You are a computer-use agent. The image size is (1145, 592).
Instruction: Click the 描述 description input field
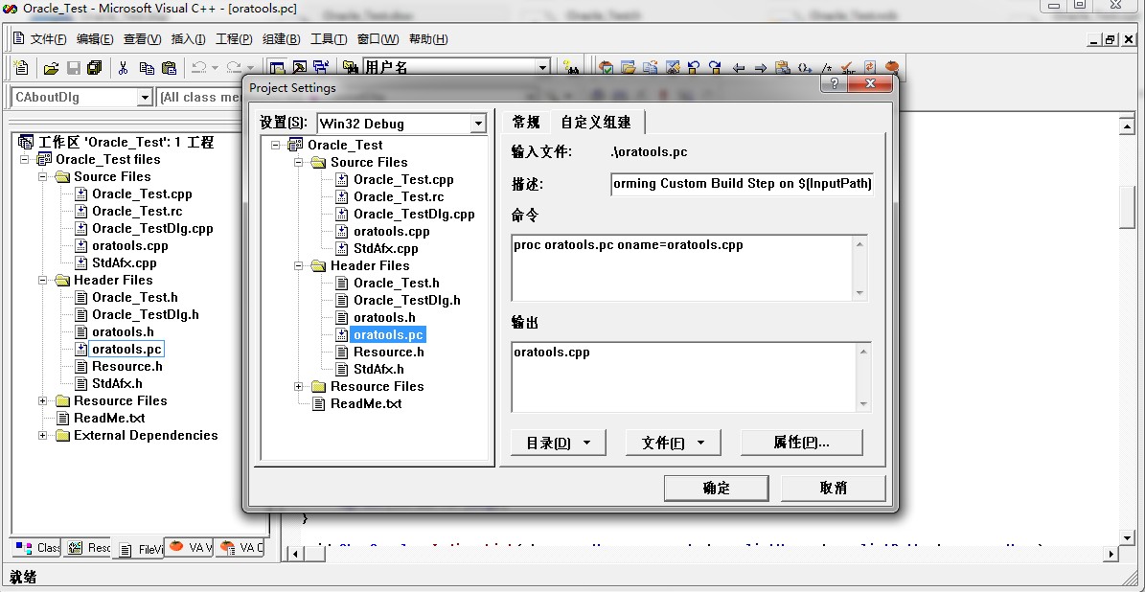point(742,184)
